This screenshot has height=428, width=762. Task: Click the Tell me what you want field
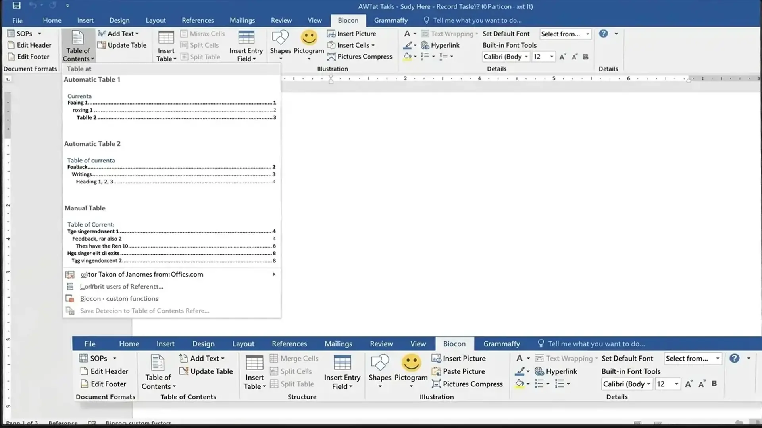(476, 20)
